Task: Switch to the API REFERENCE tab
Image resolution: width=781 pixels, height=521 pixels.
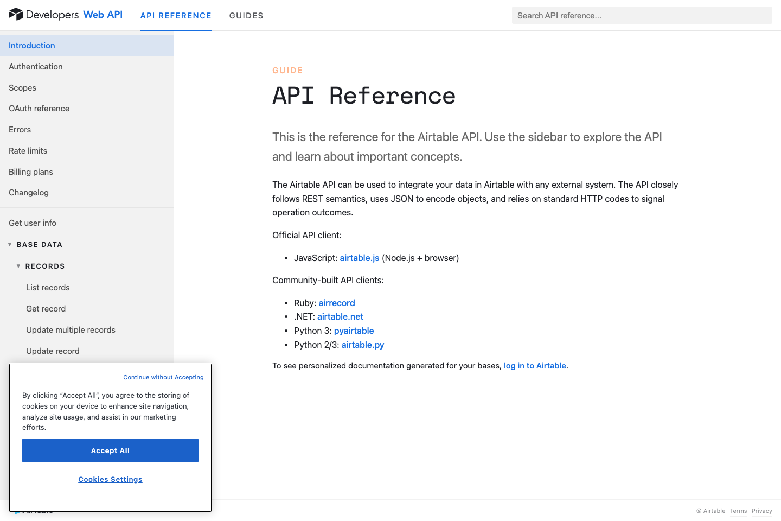Action: 176,16
